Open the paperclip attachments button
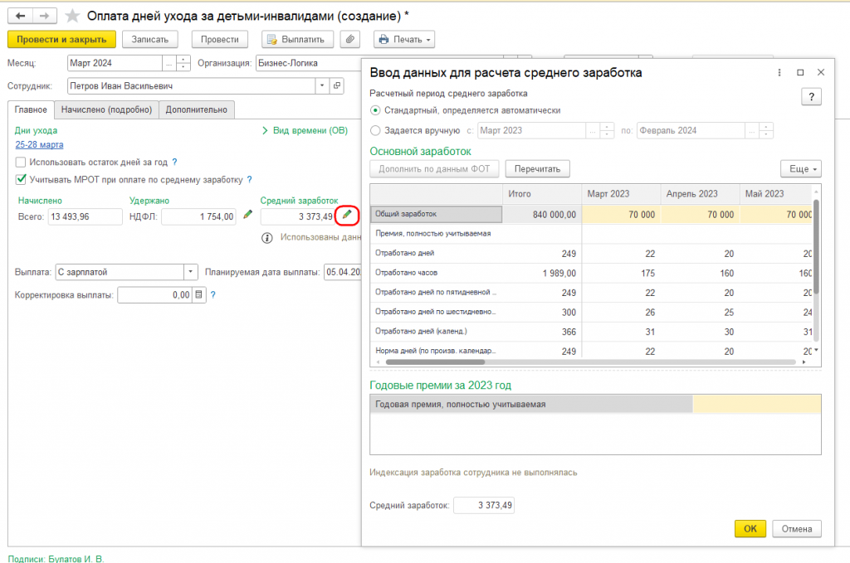 pos(350,40)
